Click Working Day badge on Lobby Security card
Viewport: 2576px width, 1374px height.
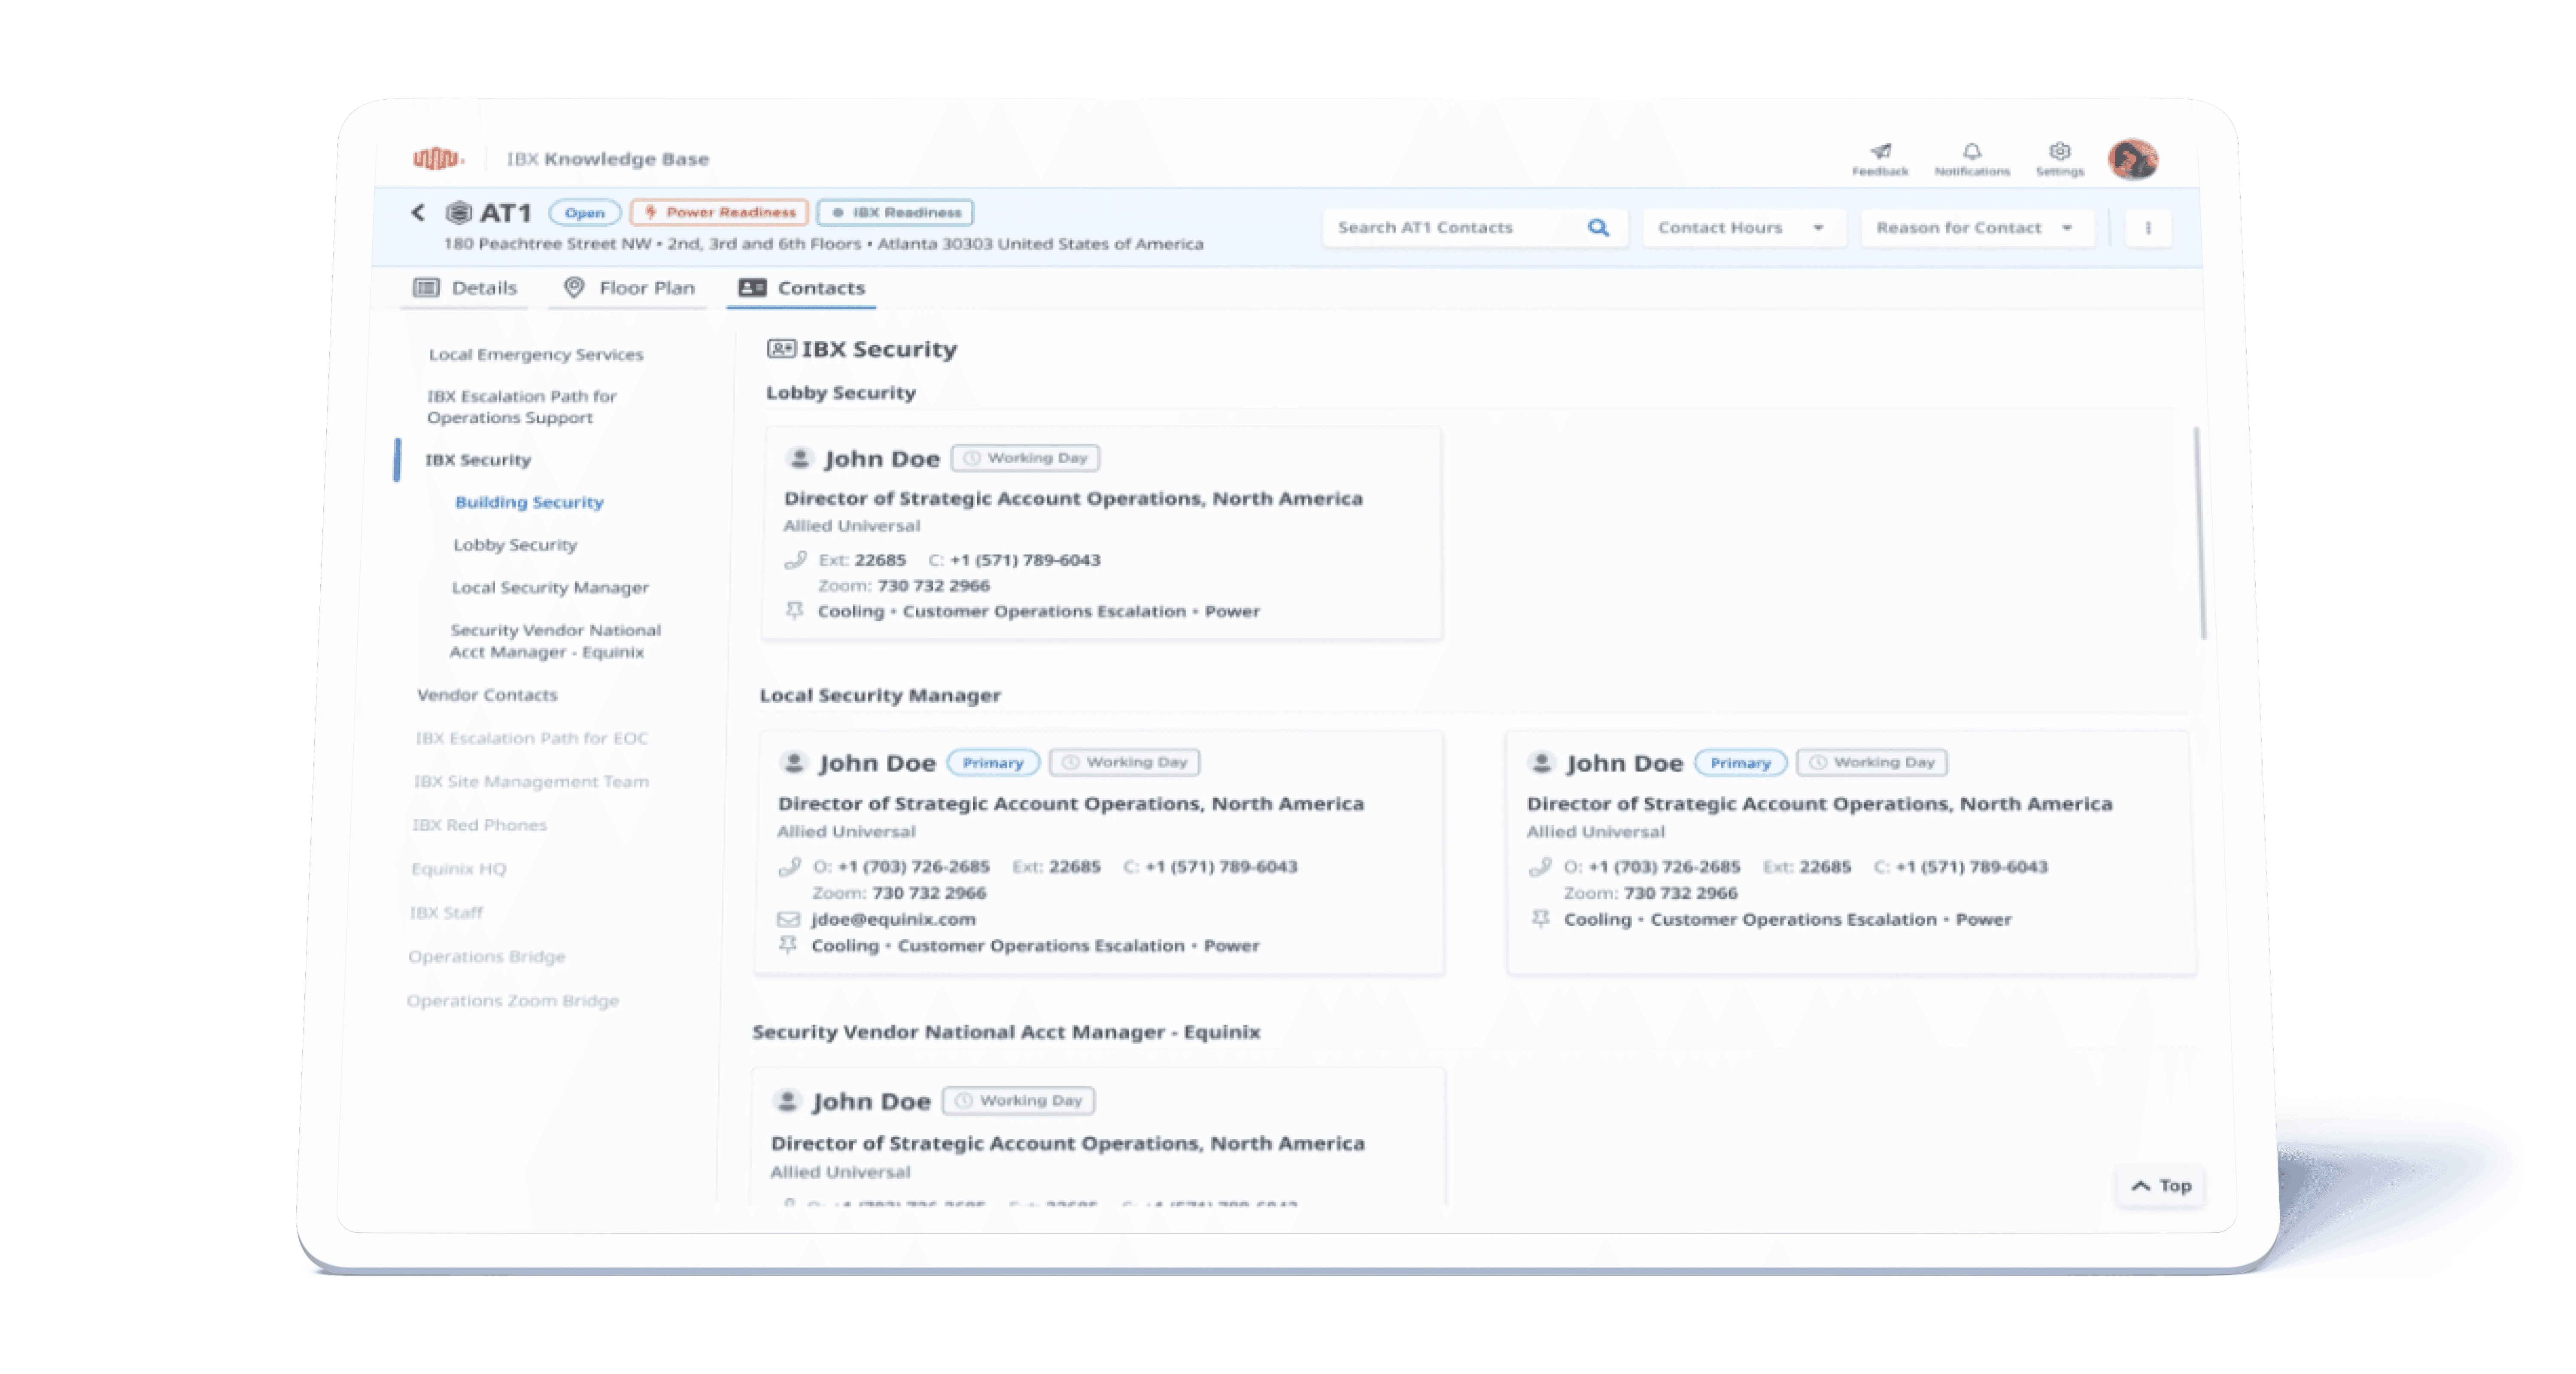(x=1025, y=458)
